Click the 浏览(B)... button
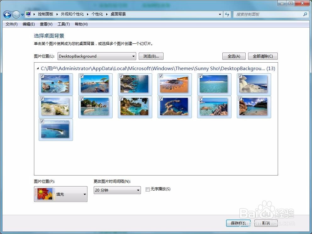Viewport: 312px width, 234px height. point(151,56)
